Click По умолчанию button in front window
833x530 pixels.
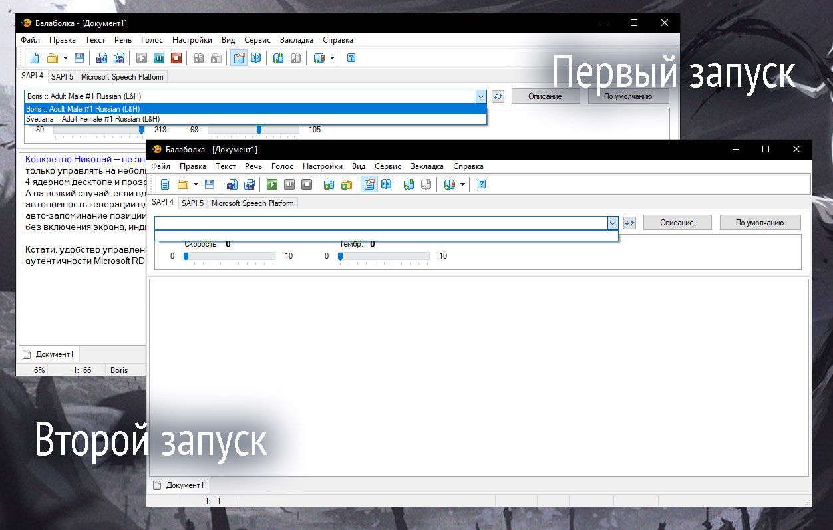coord(760,223)
